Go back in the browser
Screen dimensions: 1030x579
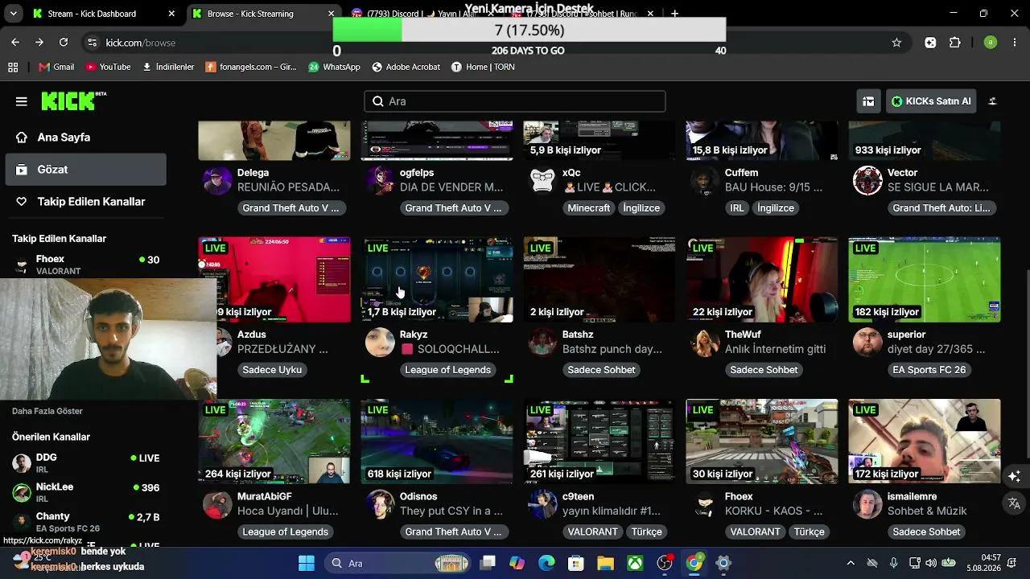(x=15, y=43)
